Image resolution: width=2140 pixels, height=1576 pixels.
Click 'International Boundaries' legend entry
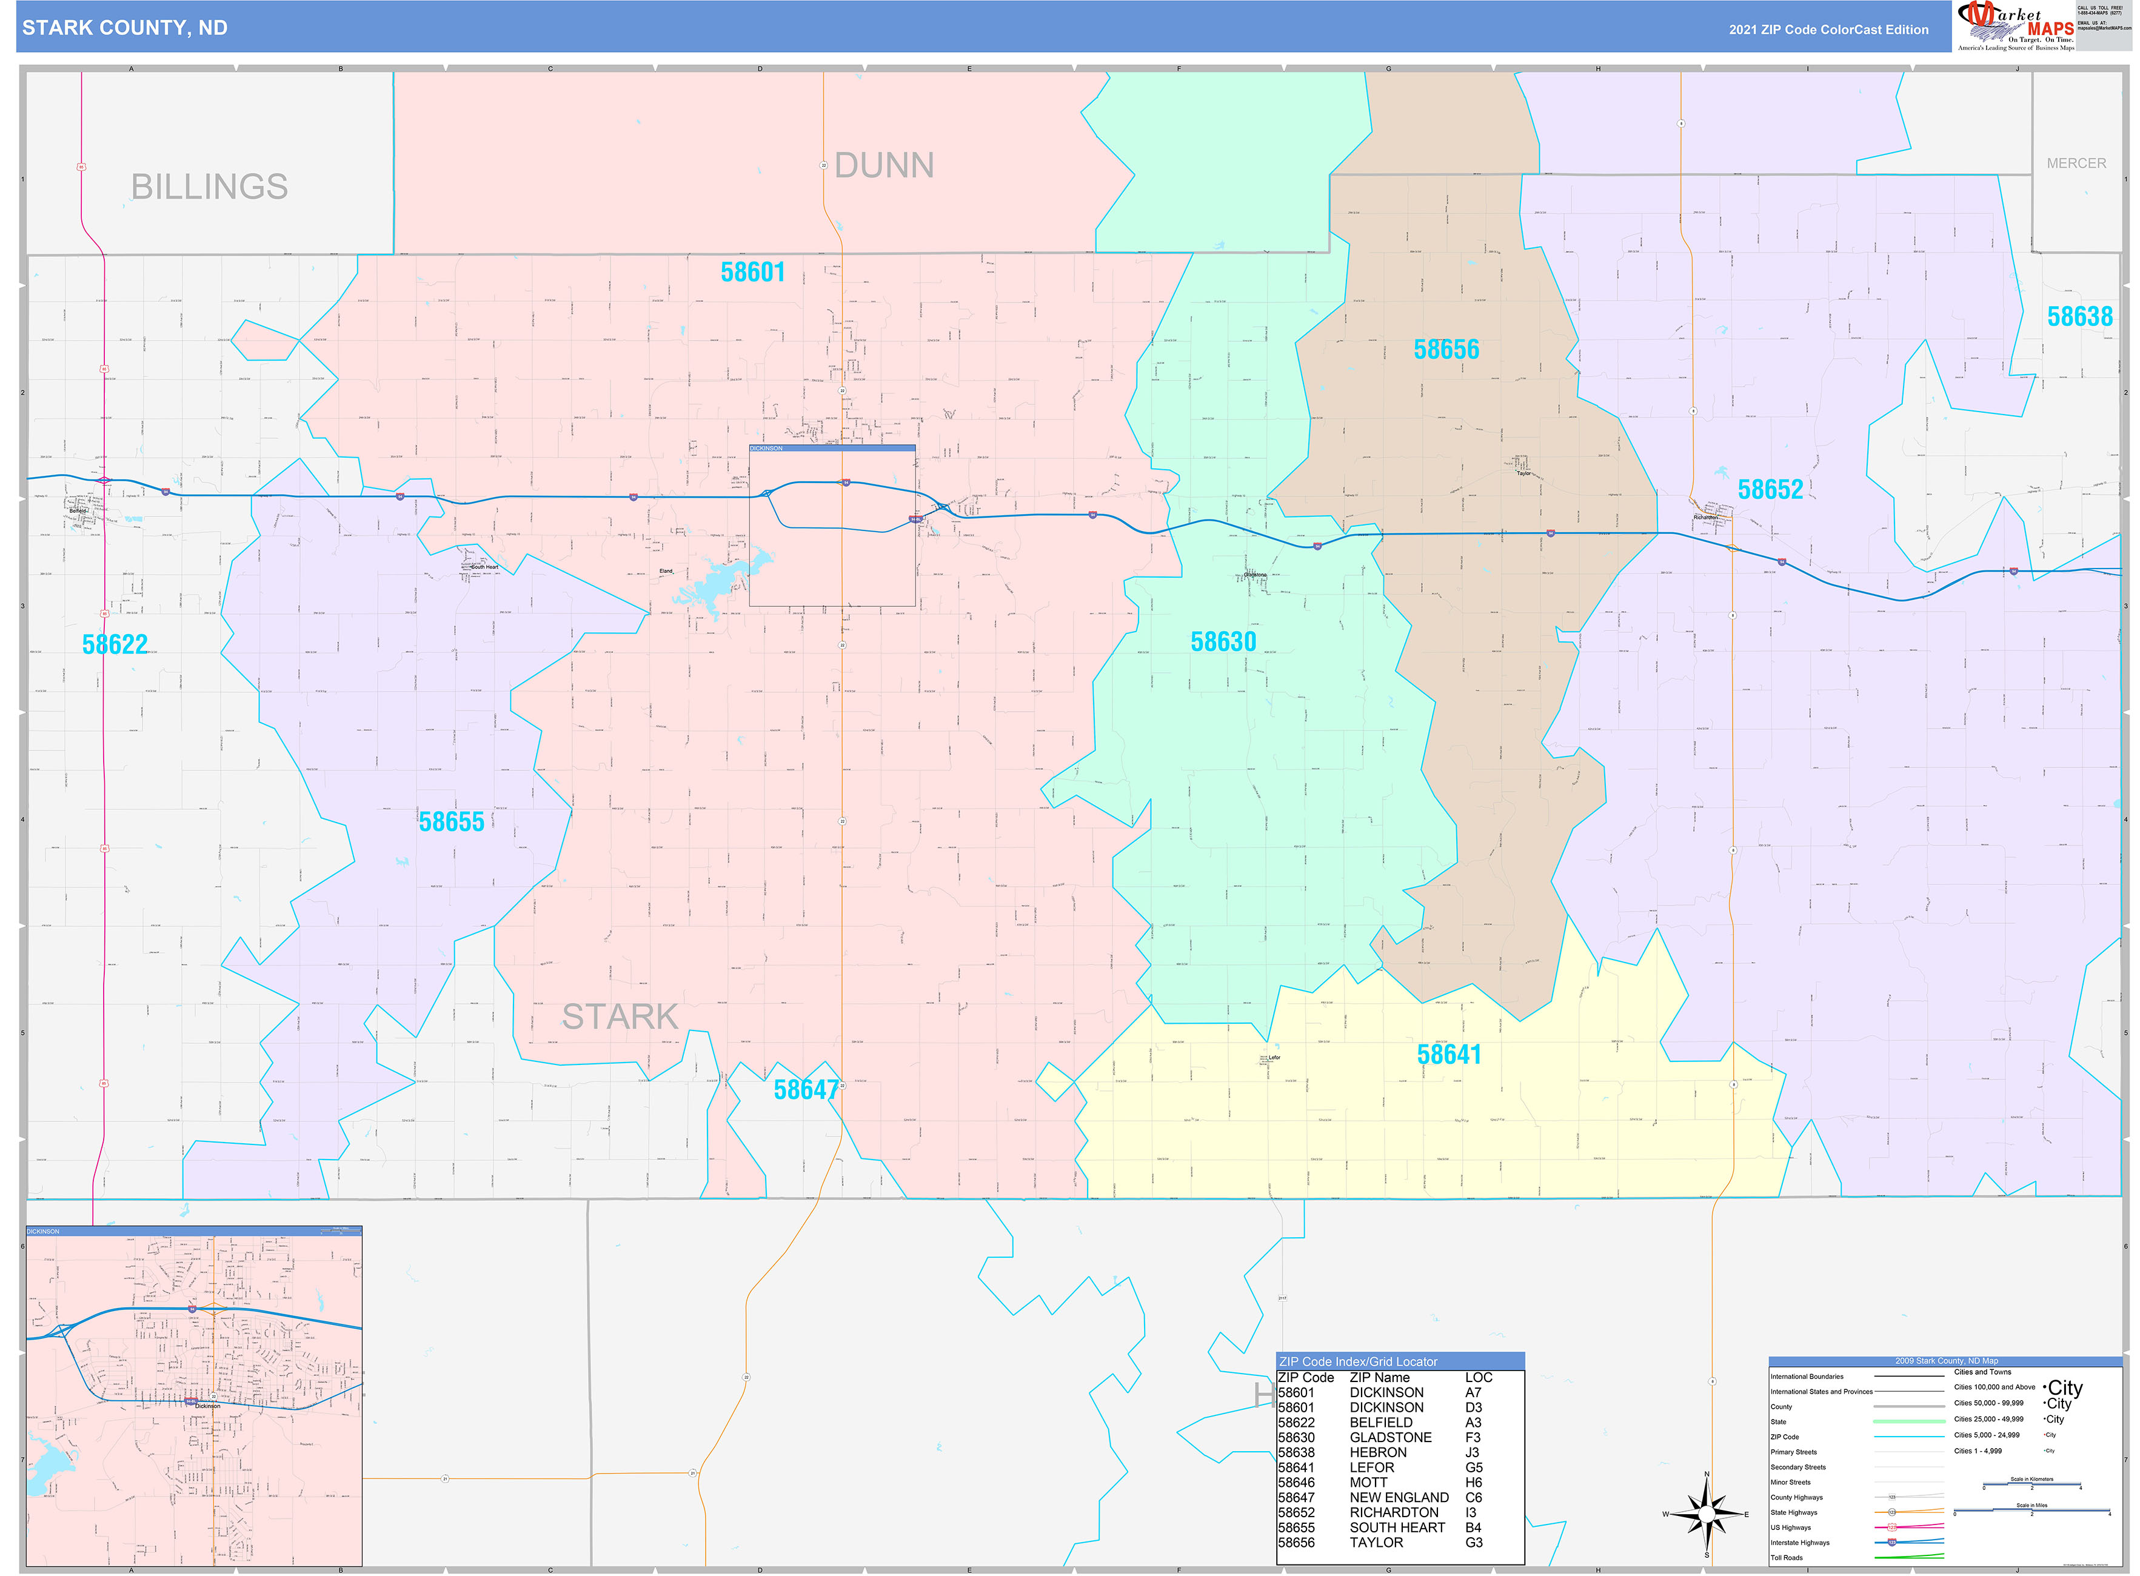pyautogui.click(x=1806, y=1377)
